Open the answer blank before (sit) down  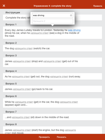21,117
